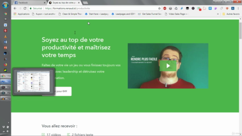Launch Firefox from the taskbar
The width and height of the screenshot is (242, 136).
point(5,65)
